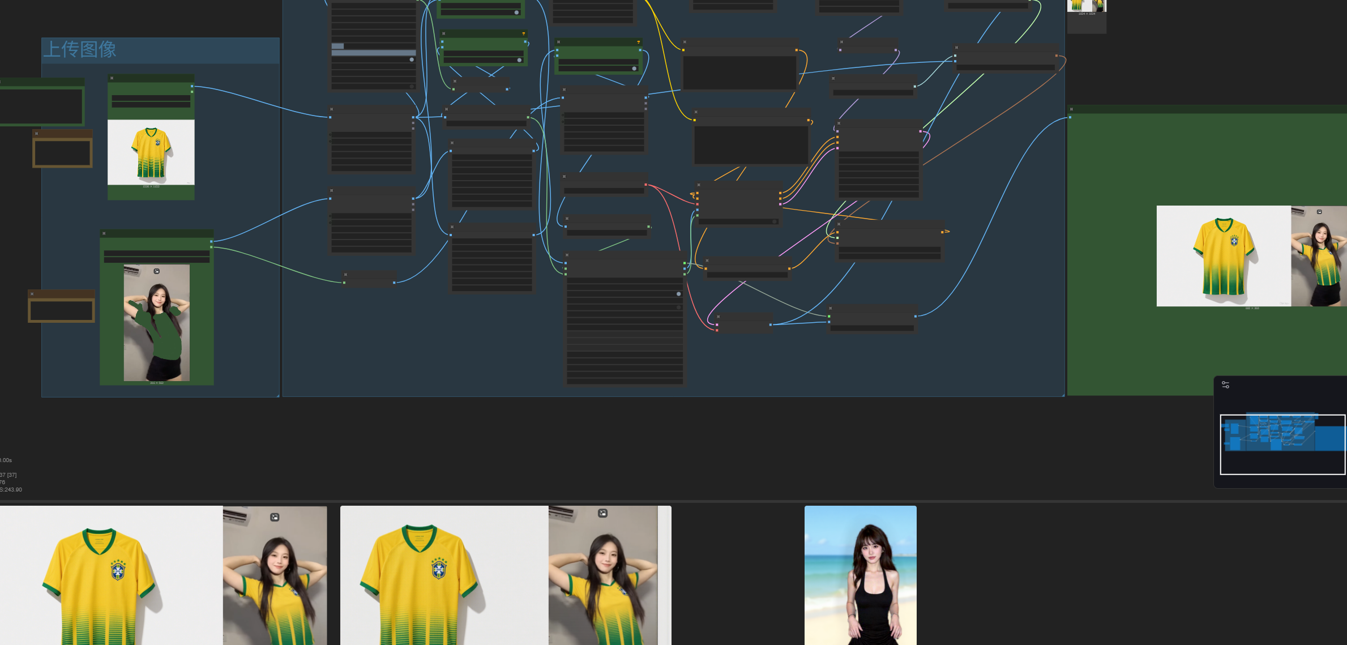Click image icon on large green node preview

coord(1319,212)
